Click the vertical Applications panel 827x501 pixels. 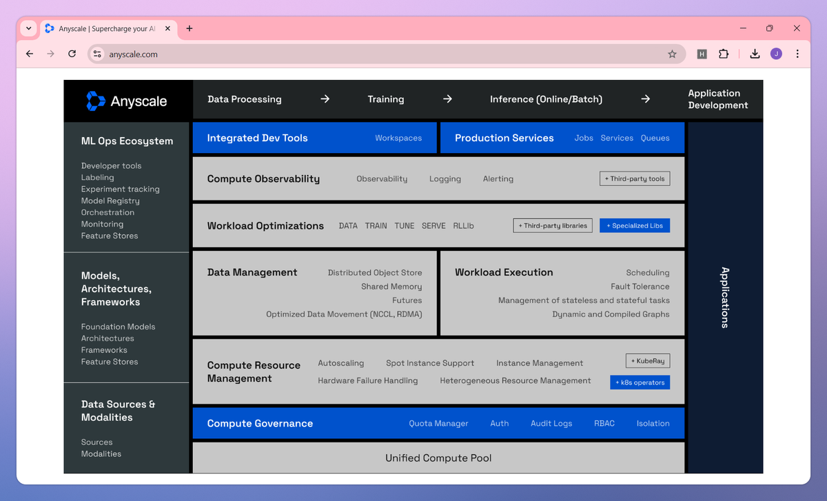click(725, 298)
